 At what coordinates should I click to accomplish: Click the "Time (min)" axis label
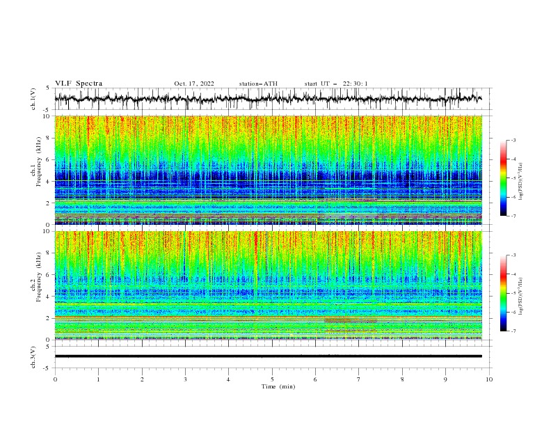[278, 386]
